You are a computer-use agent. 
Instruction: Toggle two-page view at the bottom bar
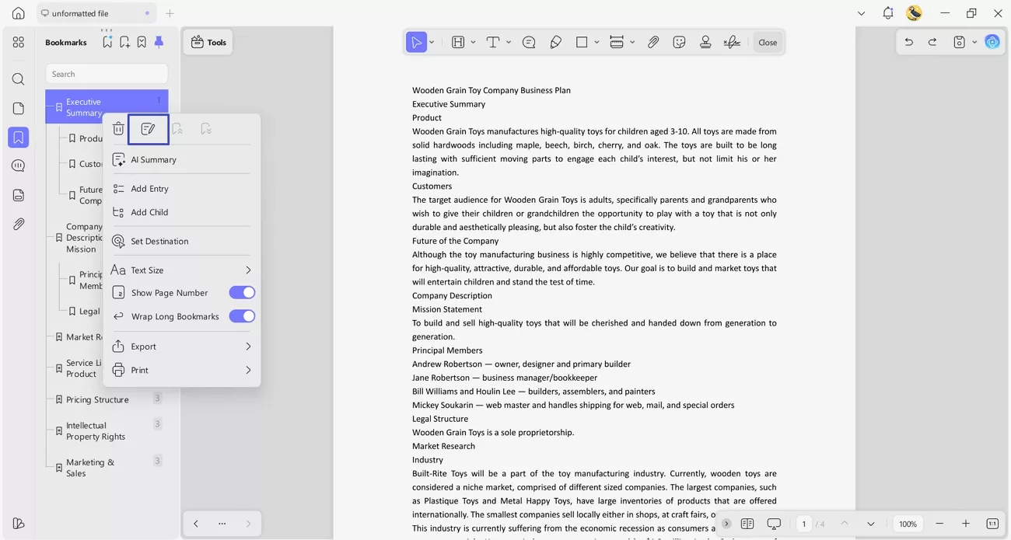pyautogui.click(x=747, y=524)
